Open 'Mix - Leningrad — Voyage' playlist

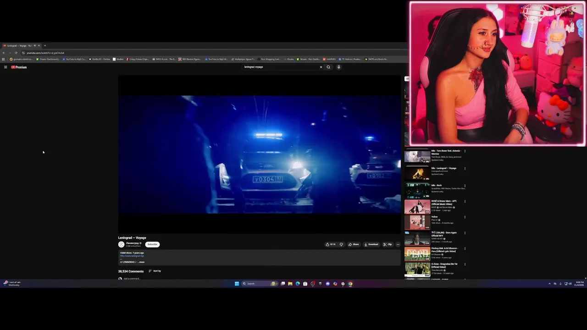coord(417,173)
